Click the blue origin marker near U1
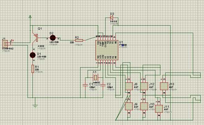Viewport: 204px width, 125px height. [123, 45]
